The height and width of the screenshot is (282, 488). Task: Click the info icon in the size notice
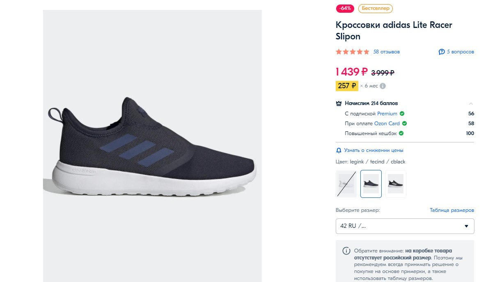click(346, 251)
